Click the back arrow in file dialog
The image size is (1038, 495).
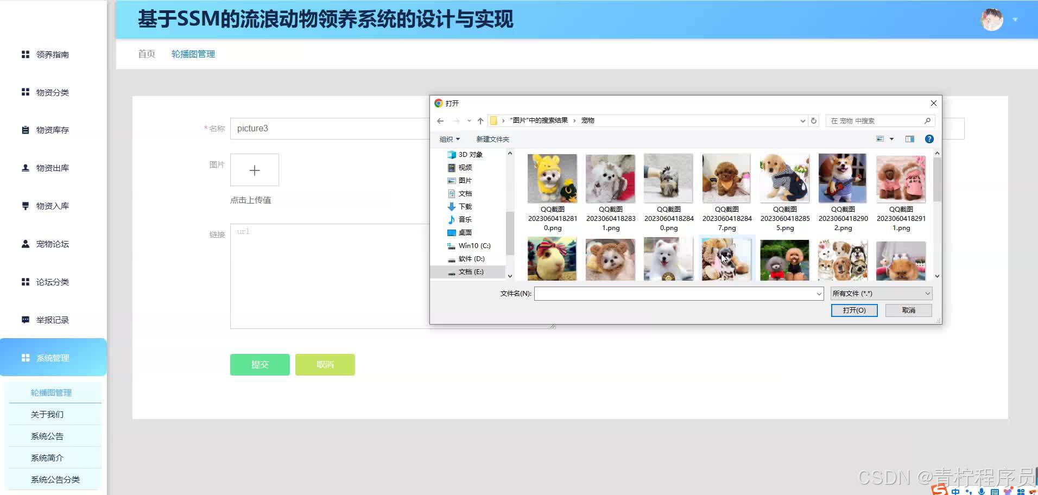point(440,120)
